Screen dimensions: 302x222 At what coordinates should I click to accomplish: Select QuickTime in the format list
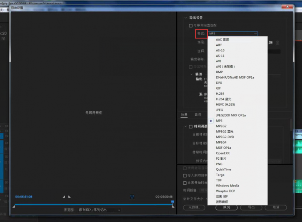tap(223, 170)
